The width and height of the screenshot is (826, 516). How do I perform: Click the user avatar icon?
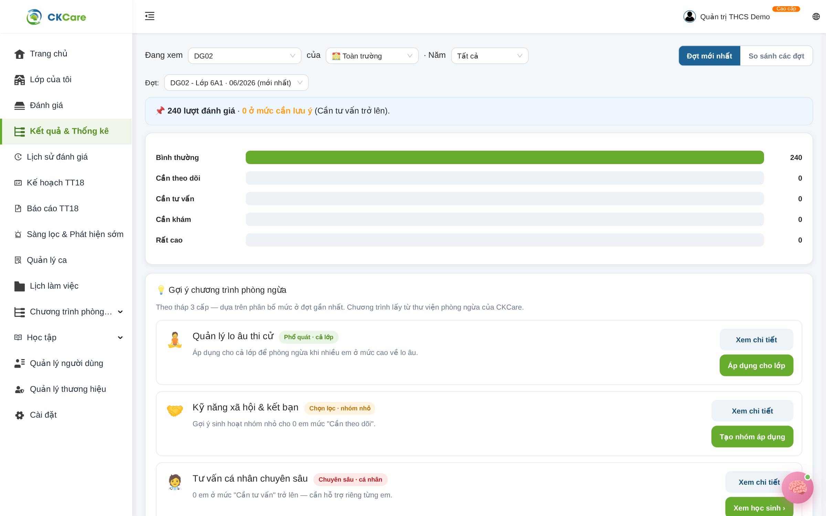(689, 17)
